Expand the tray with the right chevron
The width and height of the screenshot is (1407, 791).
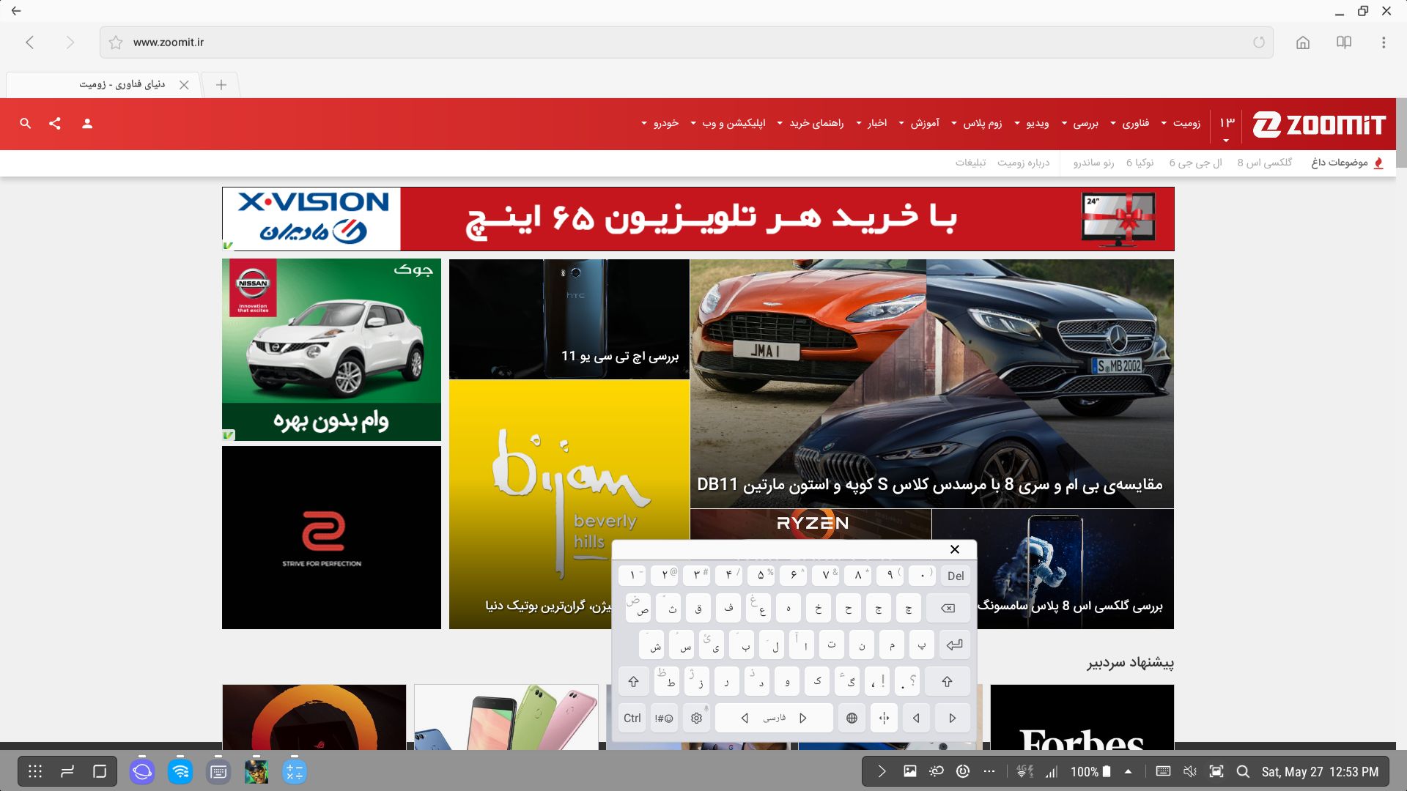(882, 771)
